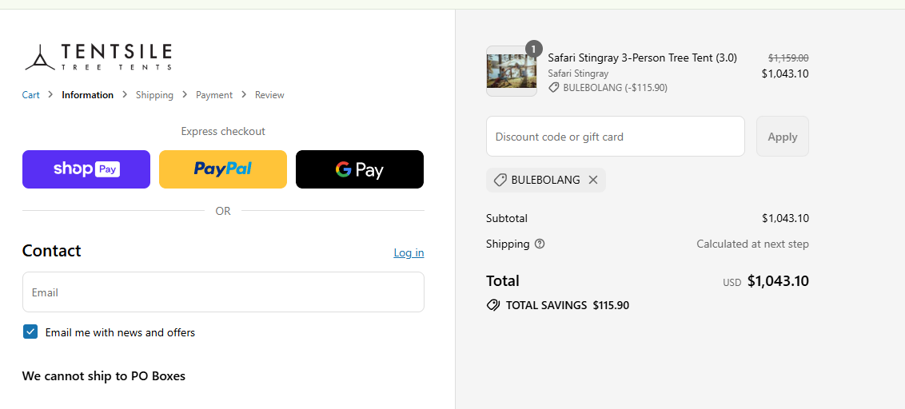Click the tag icon on BULEBOLANG chip
905x409 pixels.
pos(500,180)
